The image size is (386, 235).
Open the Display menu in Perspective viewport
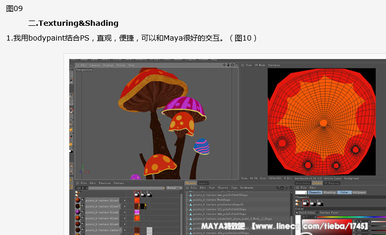[x=108, y=65]
